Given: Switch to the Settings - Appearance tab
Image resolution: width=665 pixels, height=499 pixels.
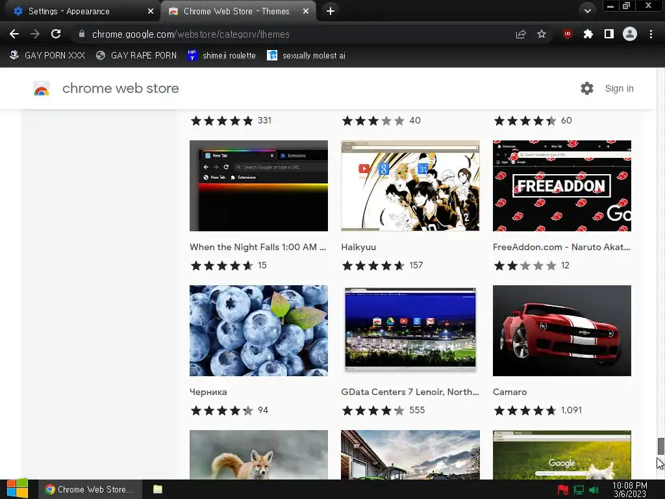Looking at the screenshot, I should tap(81, 11).
